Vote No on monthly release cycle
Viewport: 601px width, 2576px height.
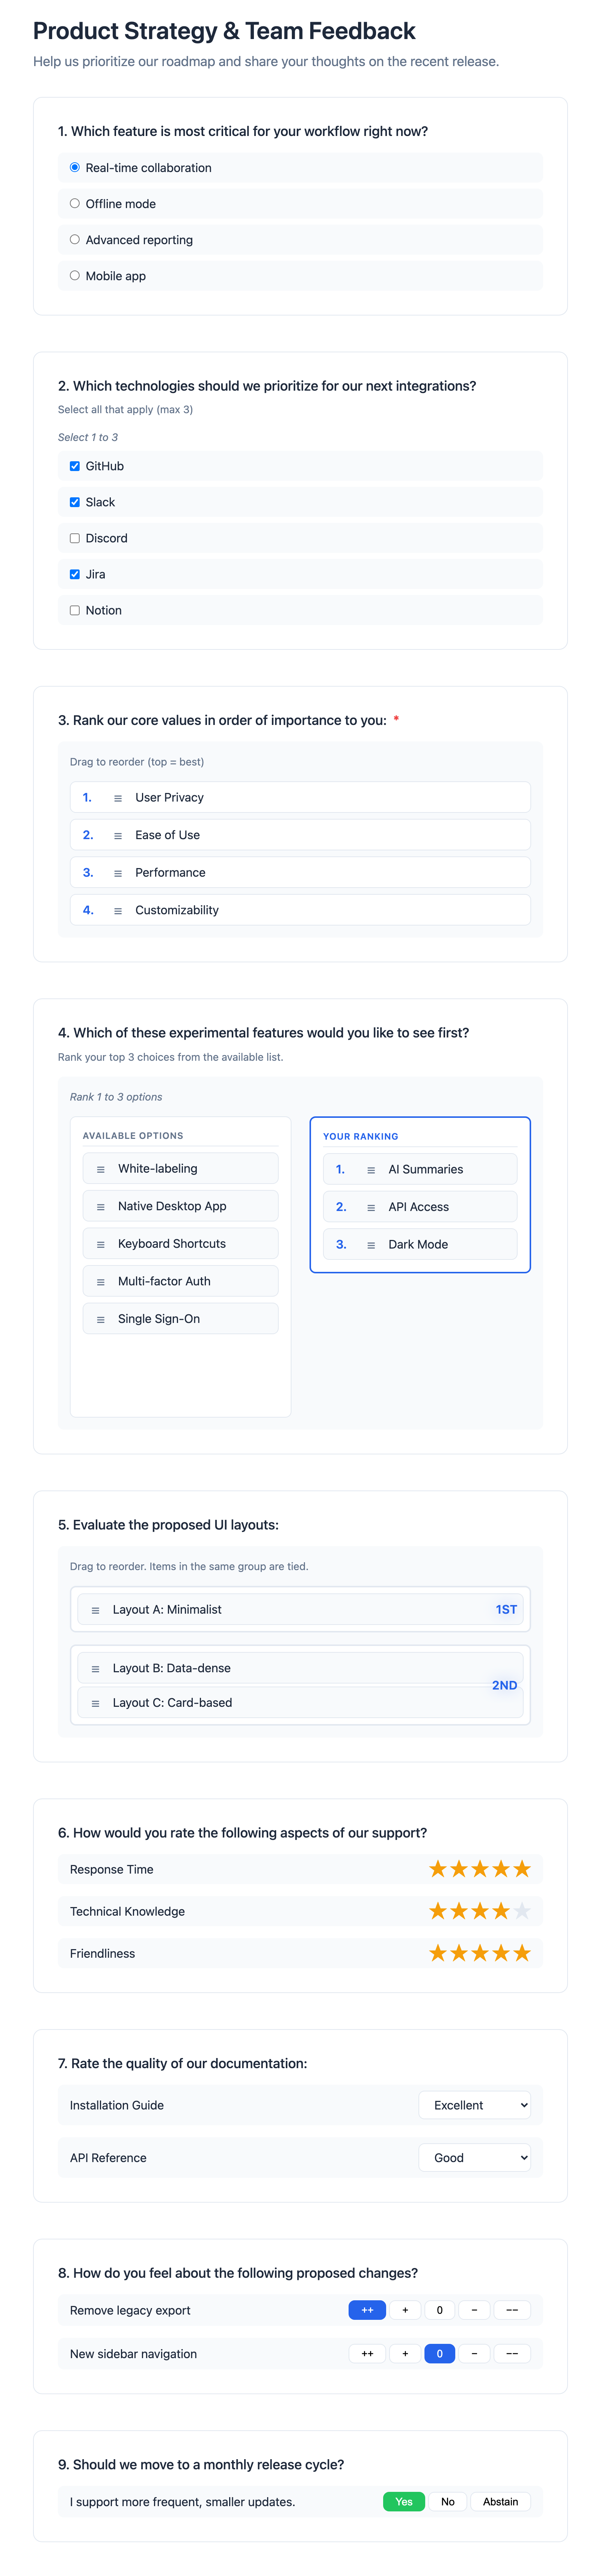(447, 2501)
